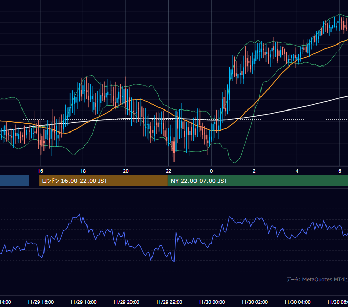Select the NY 22:00-07:00 JST session bar

tap(257, 181)
